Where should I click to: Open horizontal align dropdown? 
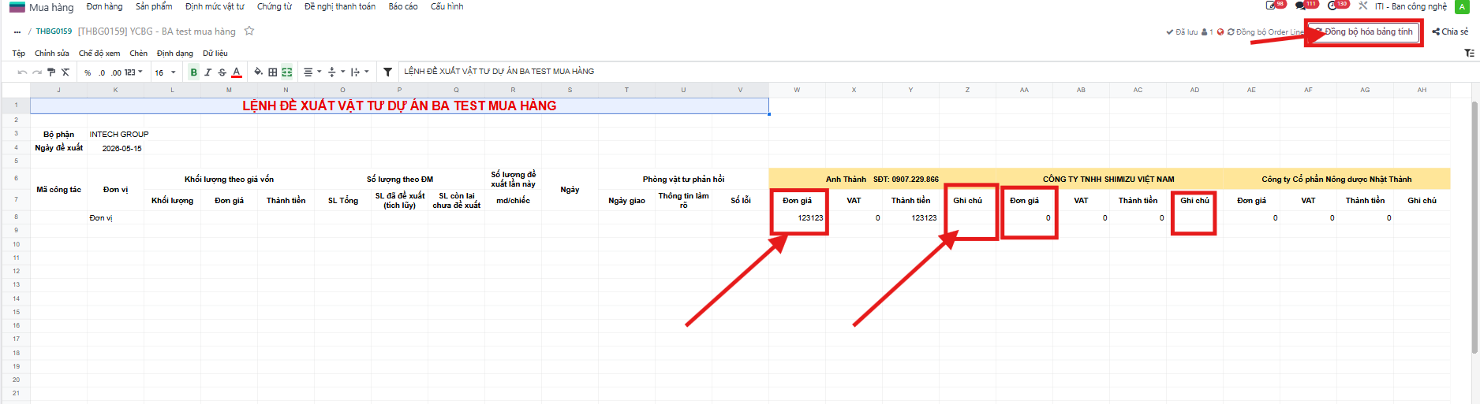[312, 72]
